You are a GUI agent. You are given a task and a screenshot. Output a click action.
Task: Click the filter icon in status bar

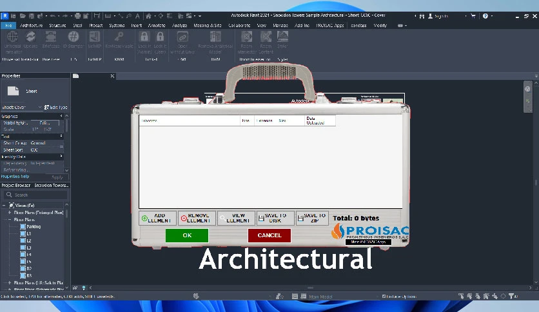coord(511,296)
